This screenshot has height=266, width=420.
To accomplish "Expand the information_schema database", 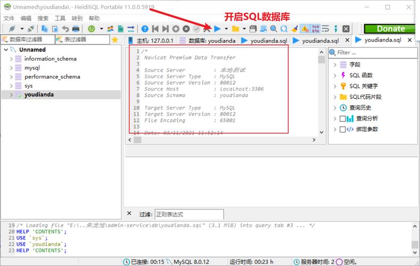I will [11, 59].
